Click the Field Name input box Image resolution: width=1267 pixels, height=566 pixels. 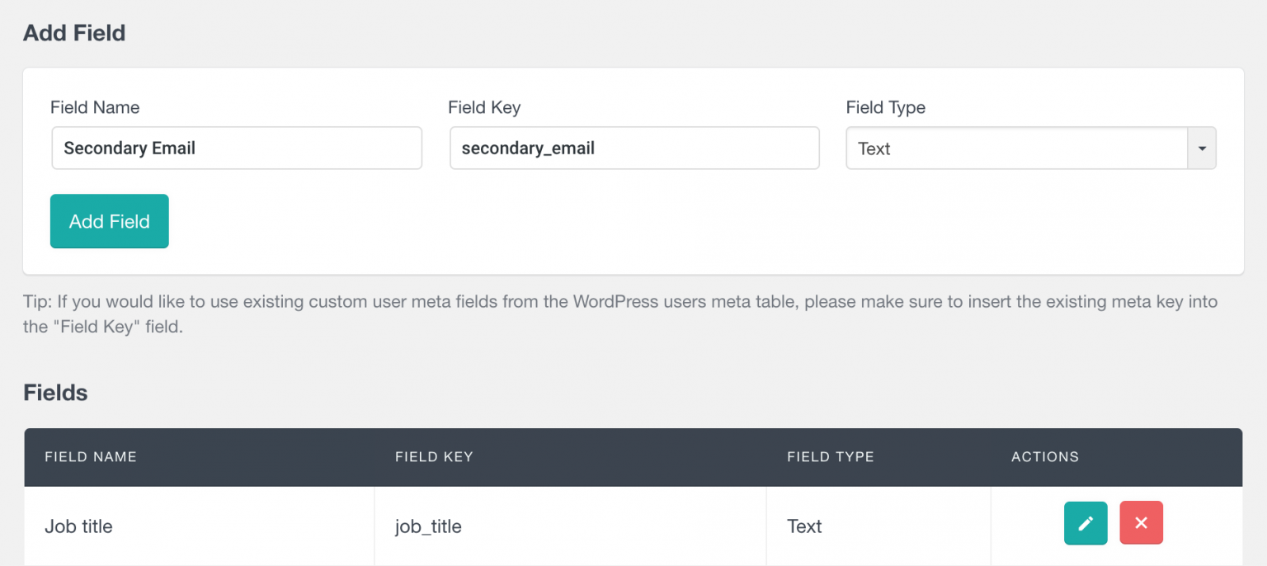237,148
